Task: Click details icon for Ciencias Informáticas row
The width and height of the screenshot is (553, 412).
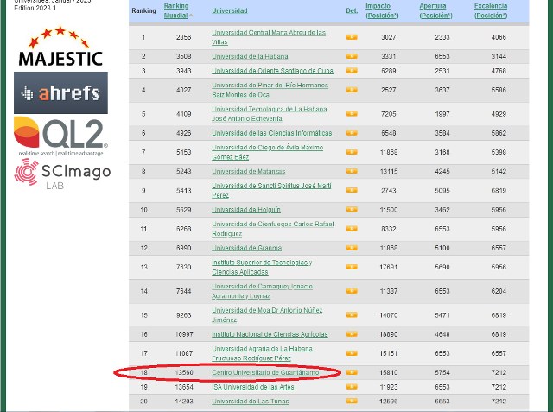Action: point(352,133)
